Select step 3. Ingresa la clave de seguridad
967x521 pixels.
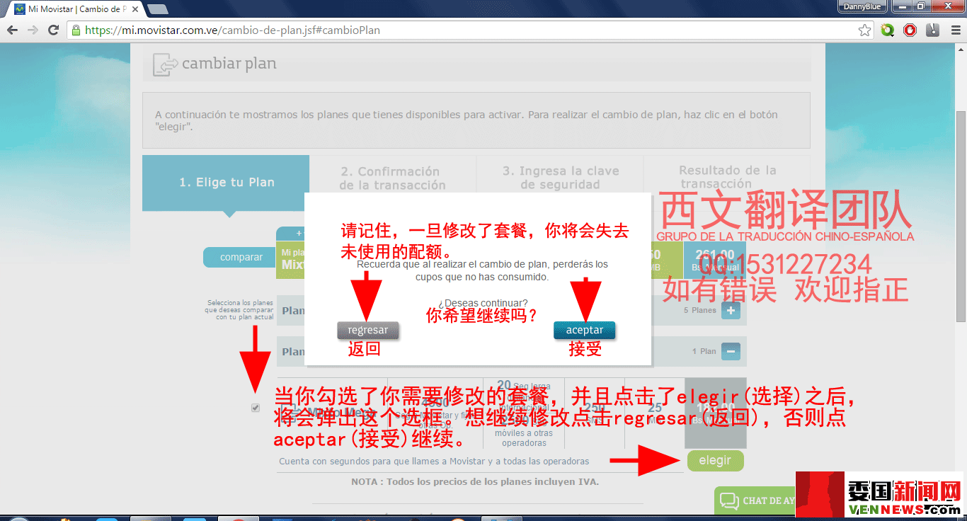tap(560, 178)
